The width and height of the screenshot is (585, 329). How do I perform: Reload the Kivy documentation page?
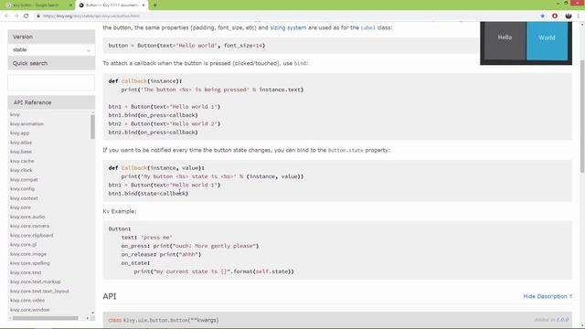pyautogui.click(x=27, y=16)
